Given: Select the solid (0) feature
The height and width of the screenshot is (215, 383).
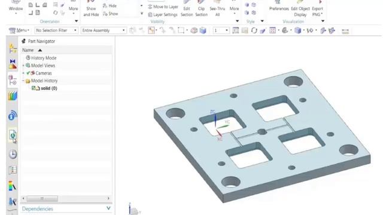Looking at the screenshot, I should [49, 88].
